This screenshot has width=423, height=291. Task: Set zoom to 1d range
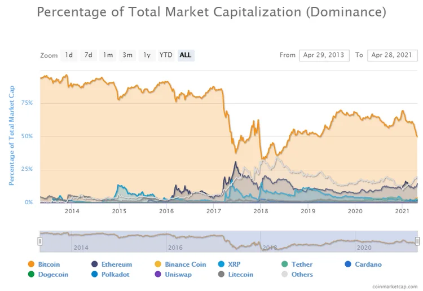pyautogui.click(x=69, y=55)
